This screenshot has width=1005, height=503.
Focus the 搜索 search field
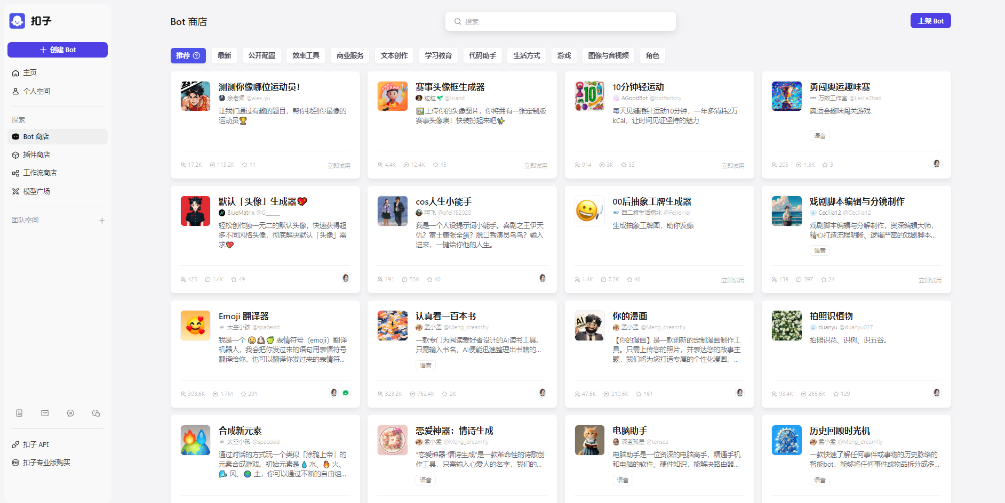[x=561, y=21]
